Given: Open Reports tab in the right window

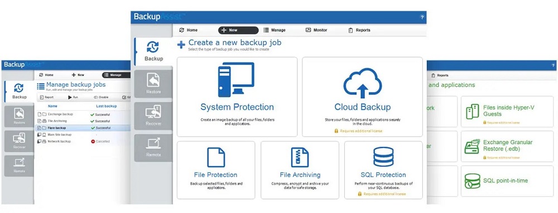Looking at the screenshot, I should [440, 76].
